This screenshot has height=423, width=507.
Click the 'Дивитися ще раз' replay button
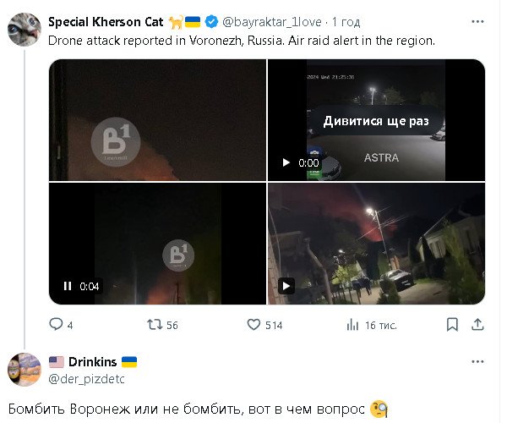(376, 121)
